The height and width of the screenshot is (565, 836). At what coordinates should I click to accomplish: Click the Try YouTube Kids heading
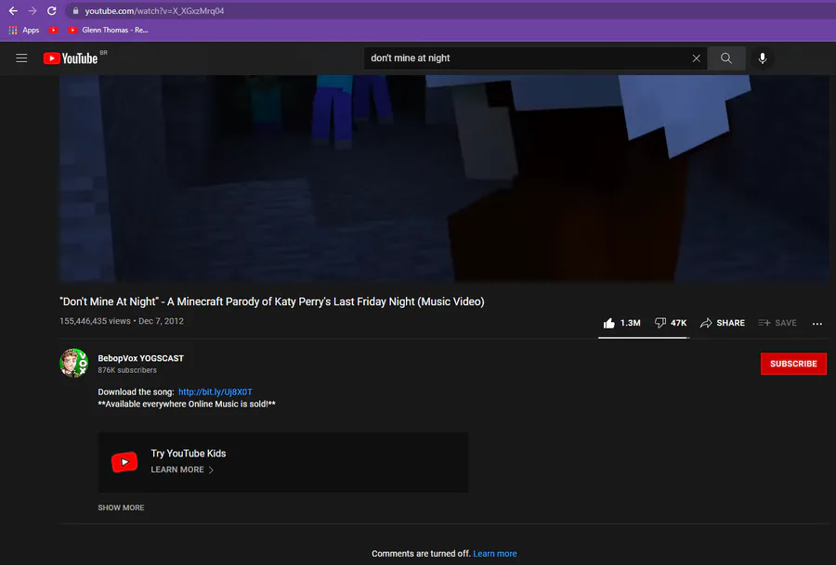tap(189, 453)
